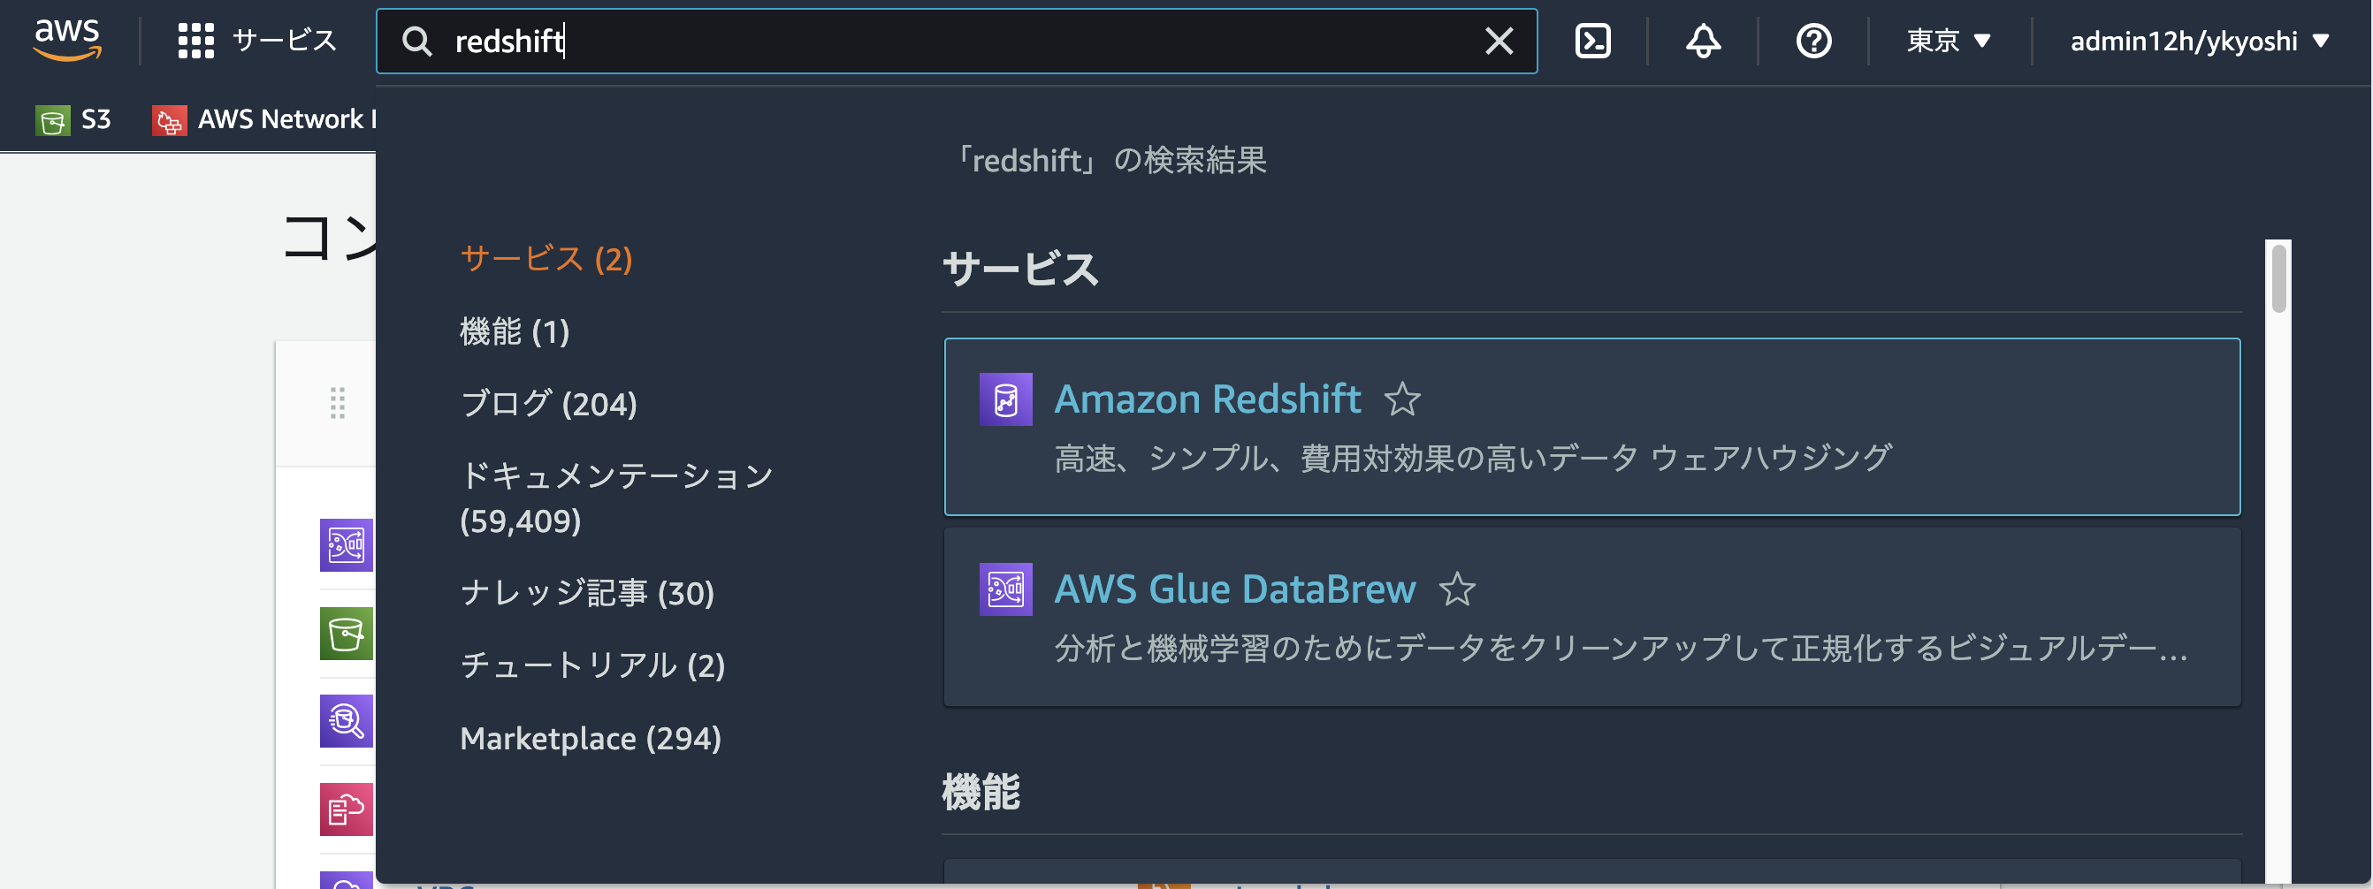Click into the redshift search field
The width and height of the screenshot is (2373, 889).
pyautogui.click(x=958, y=41)
